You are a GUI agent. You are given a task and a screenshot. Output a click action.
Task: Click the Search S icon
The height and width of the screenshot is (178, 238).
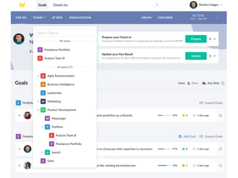(x=47, y=152)
